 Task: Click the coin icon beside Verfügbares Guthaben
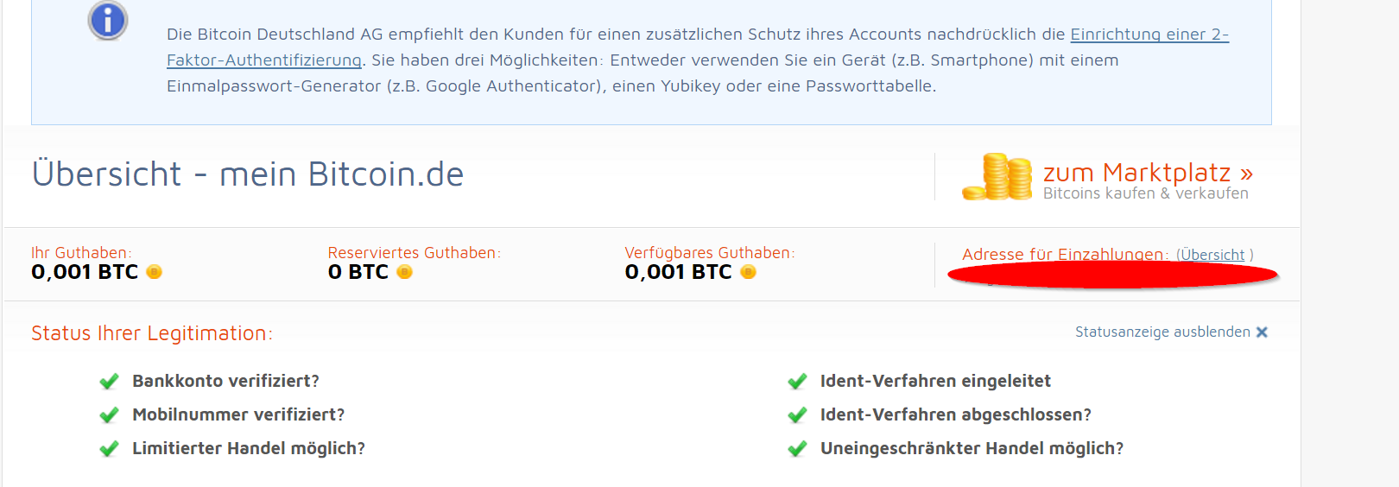[748, 272]
